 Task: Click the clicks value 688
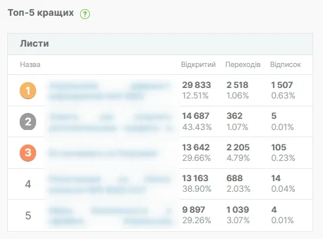[234, 178]
